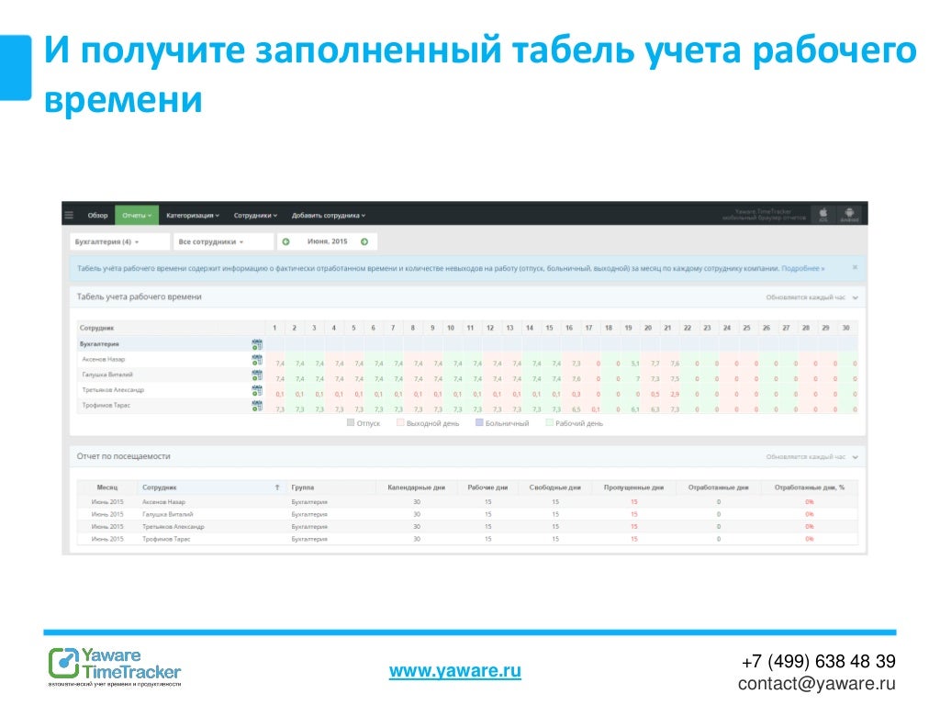Open the www.yaware.ru link

455,670
